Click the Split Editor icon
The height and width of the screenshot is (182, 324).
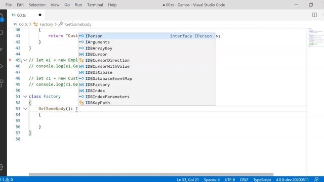[x=314, y=15]
